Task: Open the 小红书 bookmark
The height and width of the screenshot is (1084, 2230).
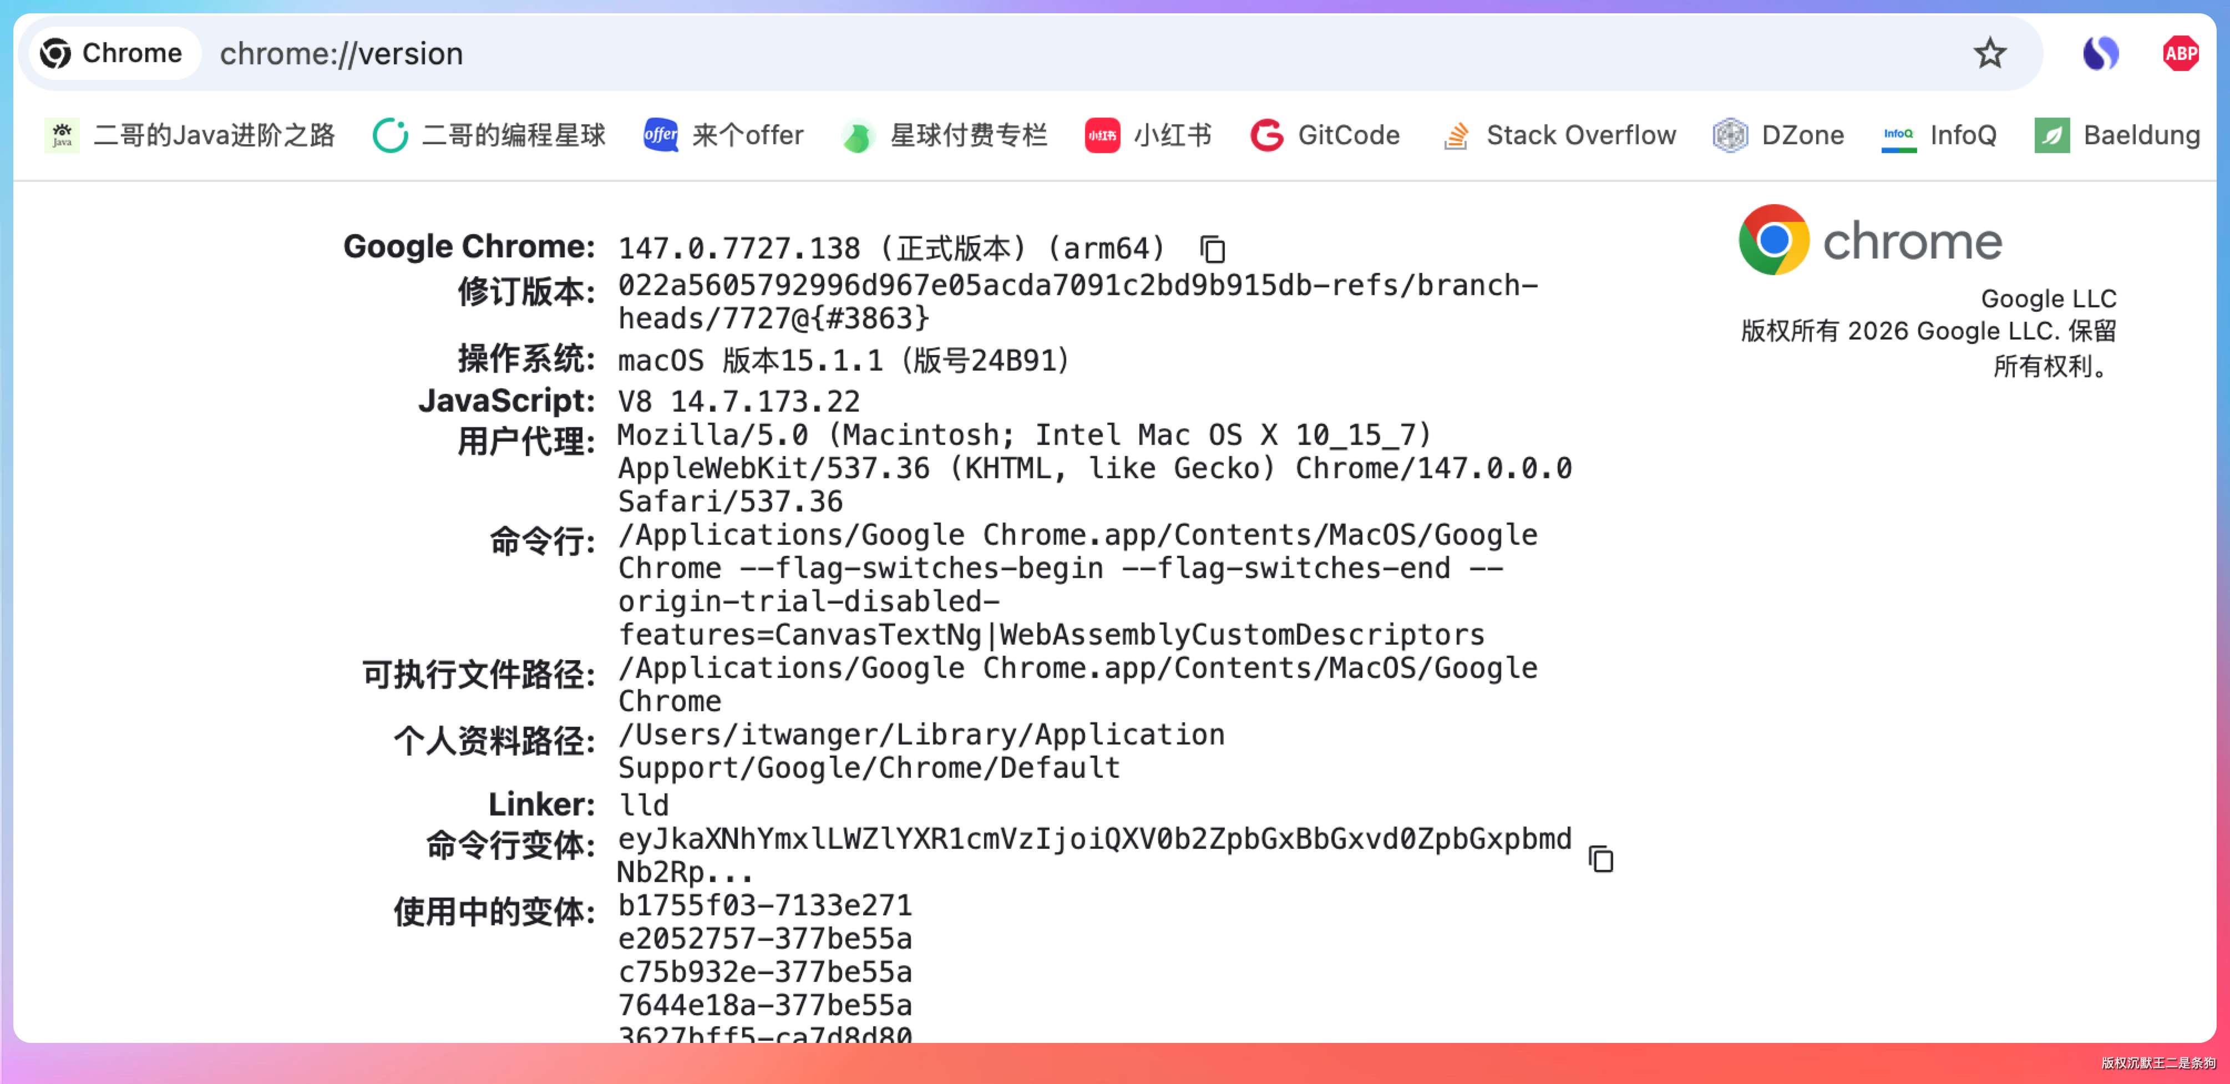Action: (1149, 135)
